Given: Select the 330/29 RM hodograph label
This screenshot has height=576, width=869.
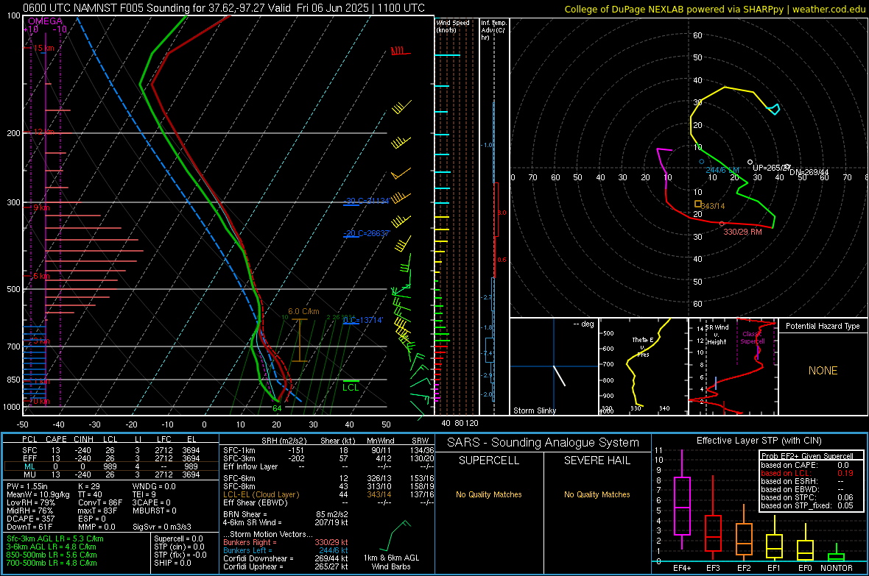Looking at the screenshot, I should point(742,232).
